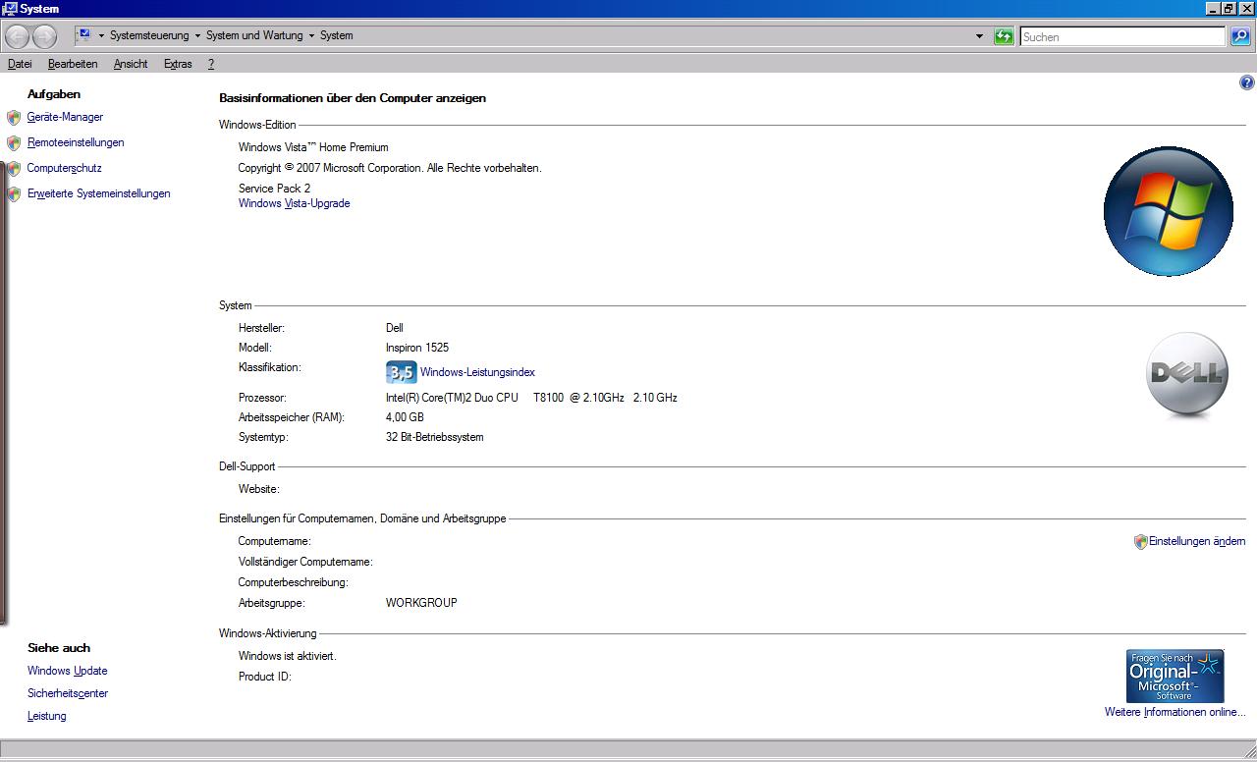Click the Product ID label
The image size is (1257, 762).
point(265,677)
